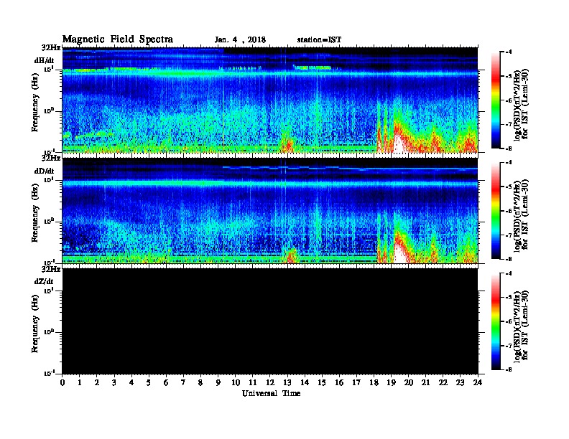Click the 'Frequency (Hz)' label of dH/dt panel
569x439 pixels.
(35, 102)
